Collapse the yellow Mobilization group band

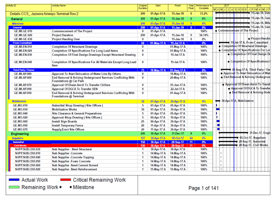click(19, 101)
